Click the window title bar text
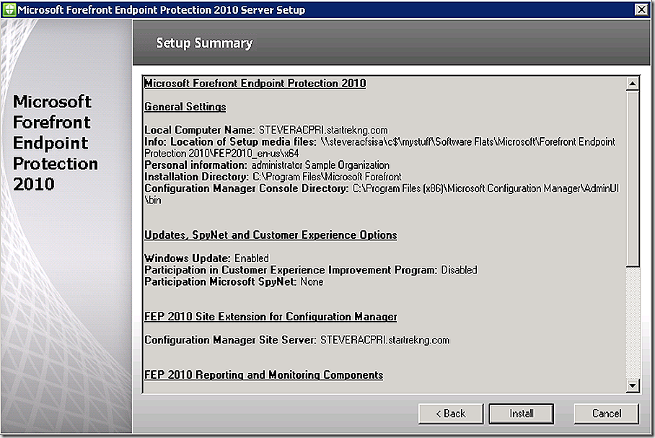The height and width of the screenshot is (438, 655). (x=161, y=9)
